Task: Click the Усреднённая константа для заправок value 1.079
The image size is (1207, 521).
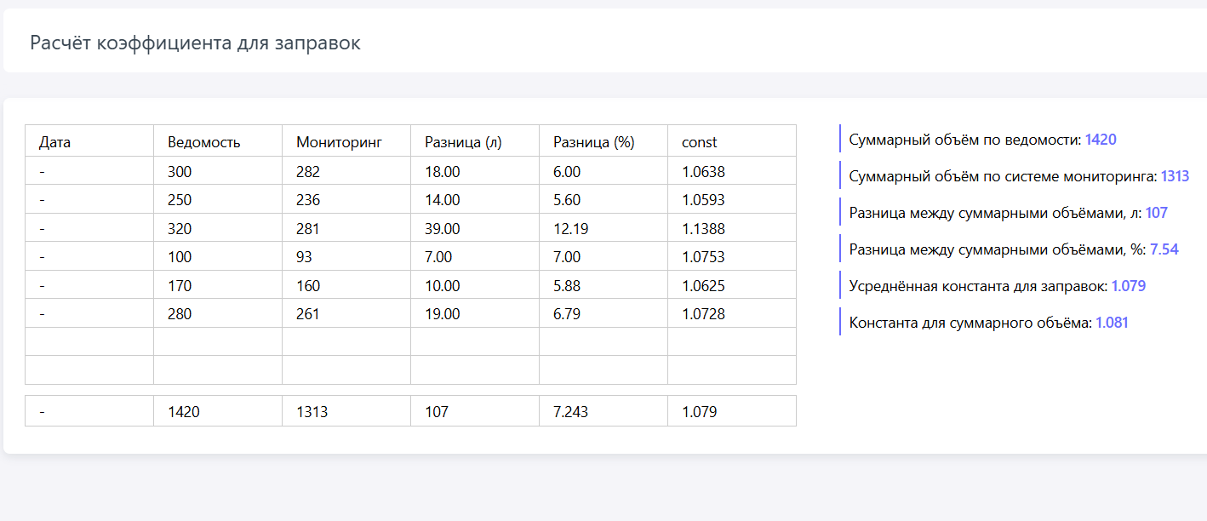Action: coord(1128,287)
